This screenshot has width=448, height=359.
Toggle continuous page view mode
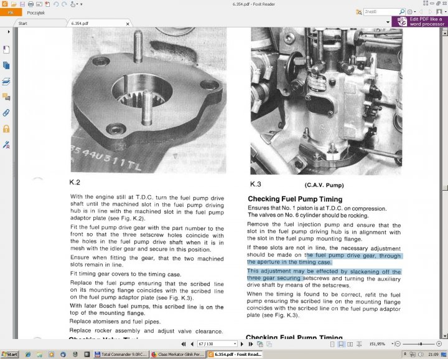point(340,344)
